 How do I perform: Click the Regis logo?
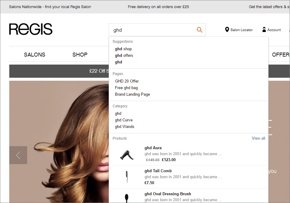(x=31, y=29)
